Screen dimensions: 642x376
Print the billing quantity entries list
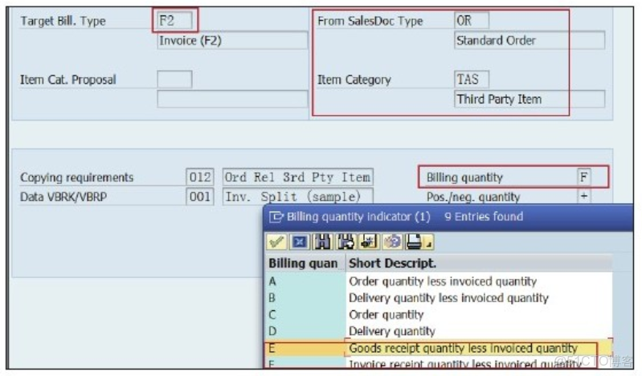pos(414,242)
